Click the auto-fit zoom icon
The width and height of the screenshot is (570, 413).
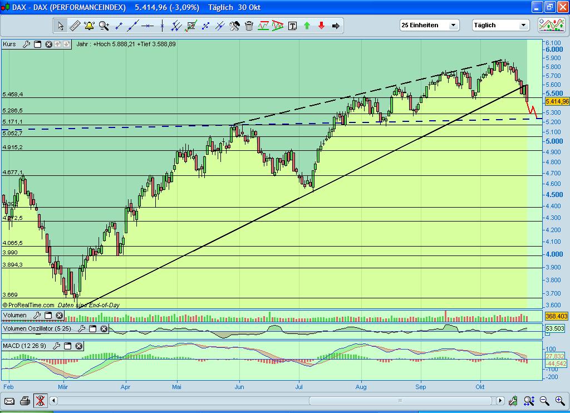[529, 401]
